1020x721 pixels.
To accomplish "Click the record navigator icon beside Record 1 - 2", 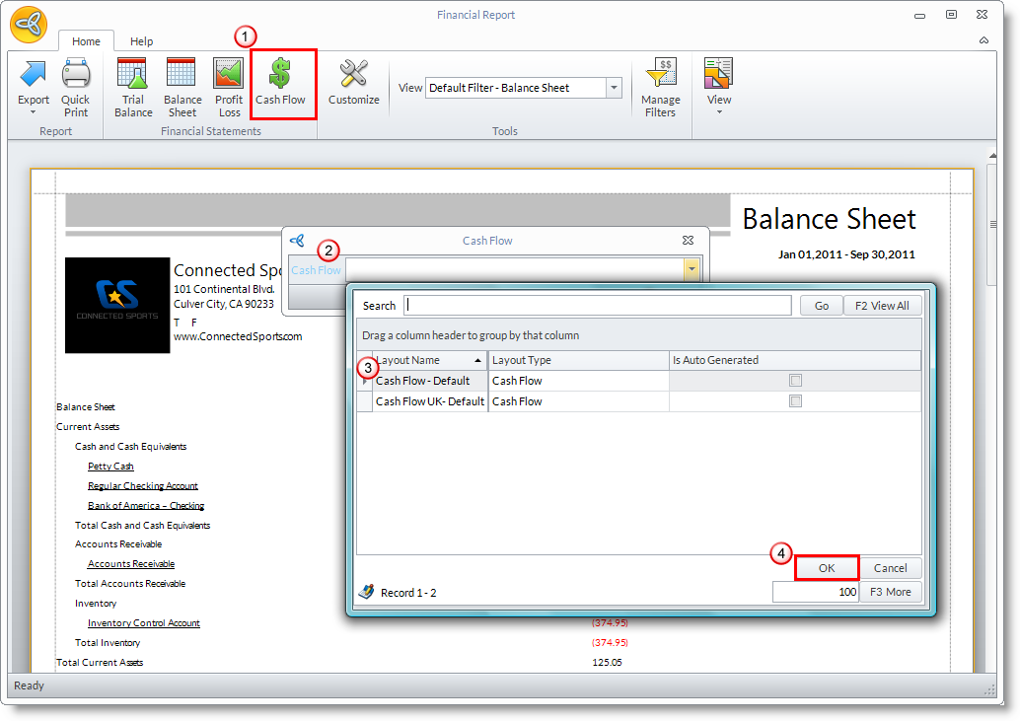I will [x=366, y=592].
